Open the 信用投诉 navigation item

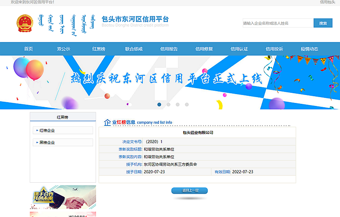pyautogui.click(x=274, y=49)
